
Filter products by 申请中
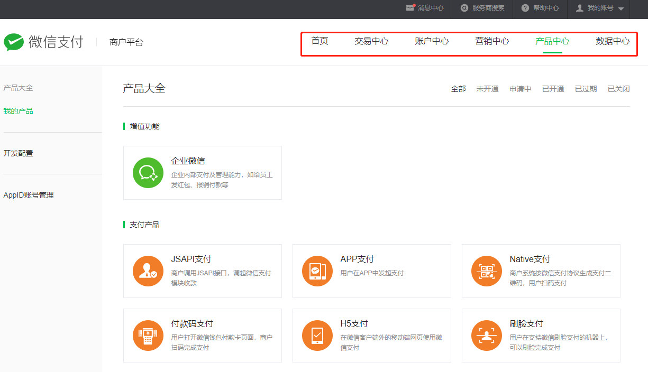[x=521, y=89]
